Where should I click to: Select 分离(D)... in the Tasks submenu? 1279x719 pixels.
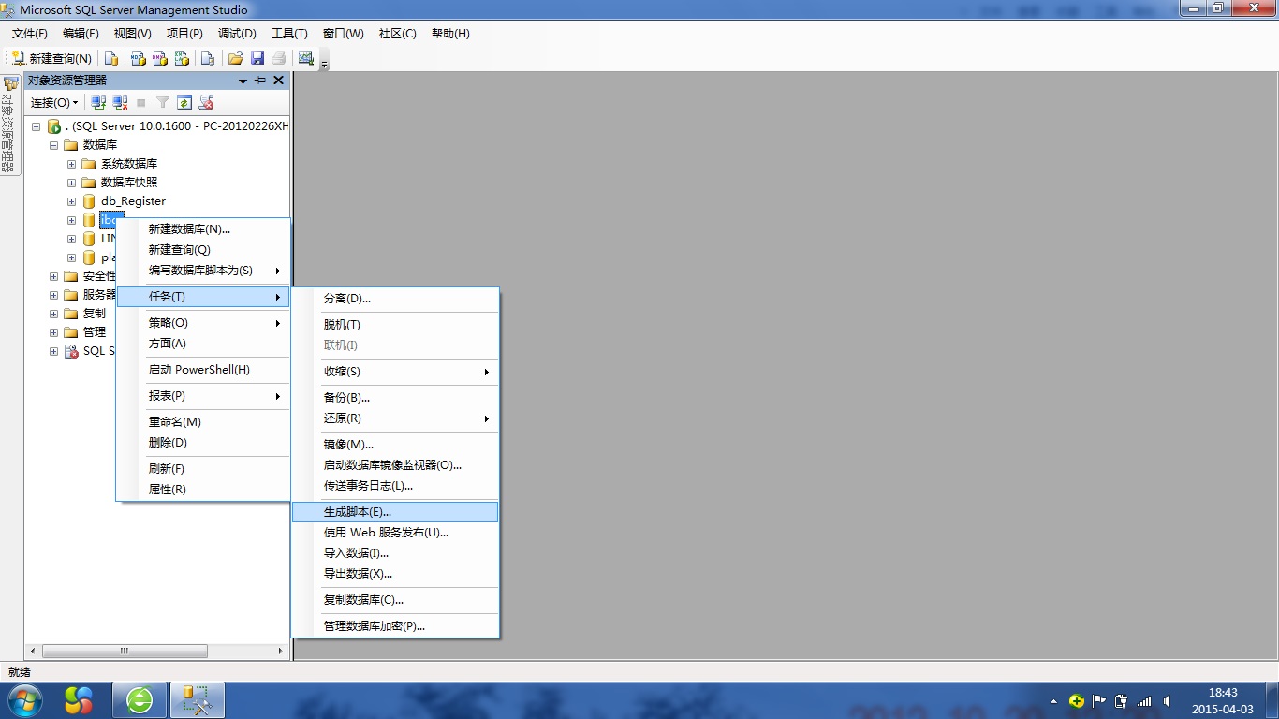pos(395,299)
